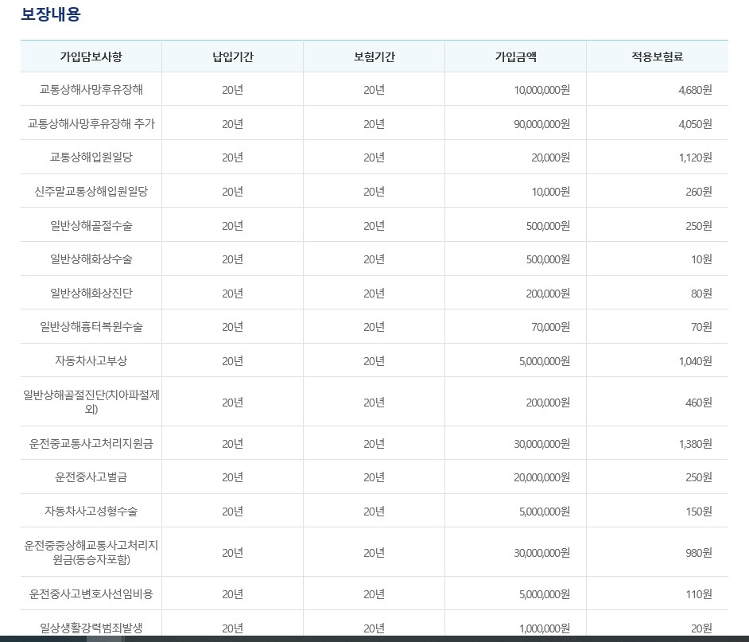Click the 운전중사고벌금 row name
Screen dimensions: 749x642
point(91,477)
